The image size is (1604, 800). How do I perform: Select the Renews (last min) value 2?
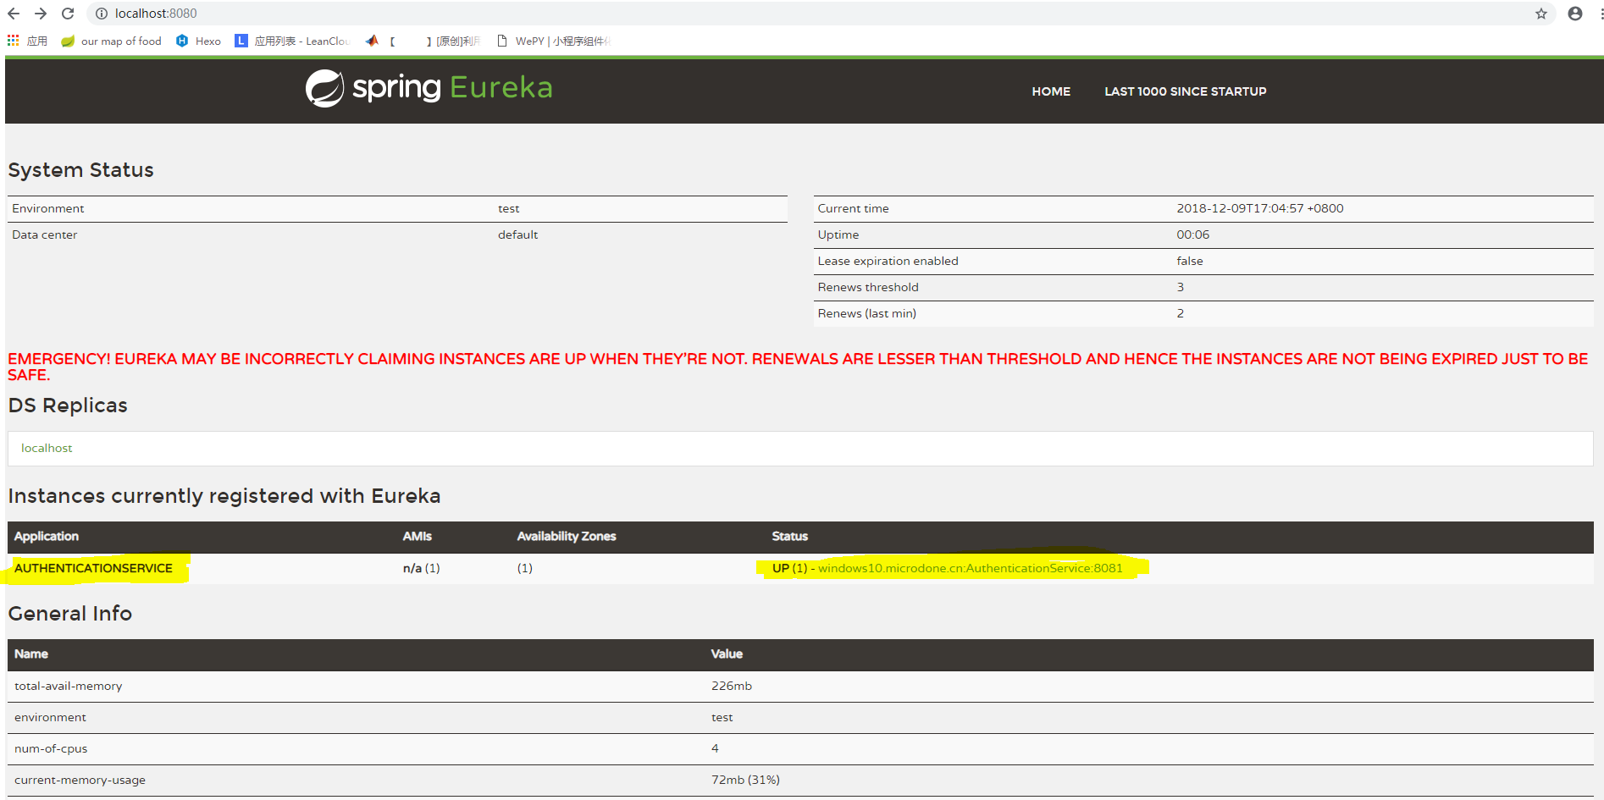1181,313
